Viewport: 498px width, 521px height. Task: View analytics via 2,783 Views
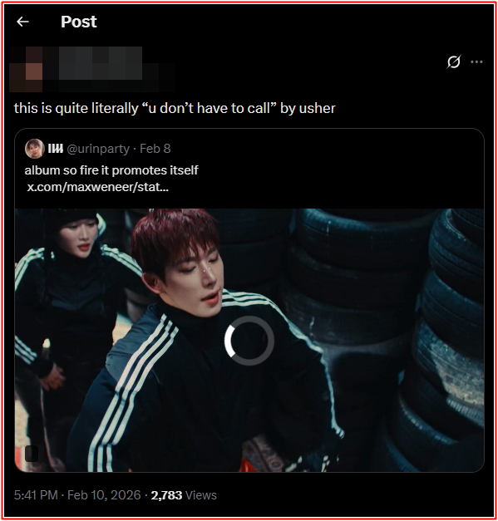[184, 495]
